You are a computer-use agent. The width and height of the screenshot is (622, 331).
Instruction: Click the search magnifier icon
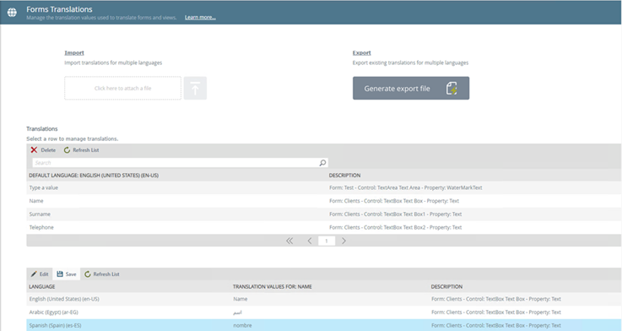(322, 163)
